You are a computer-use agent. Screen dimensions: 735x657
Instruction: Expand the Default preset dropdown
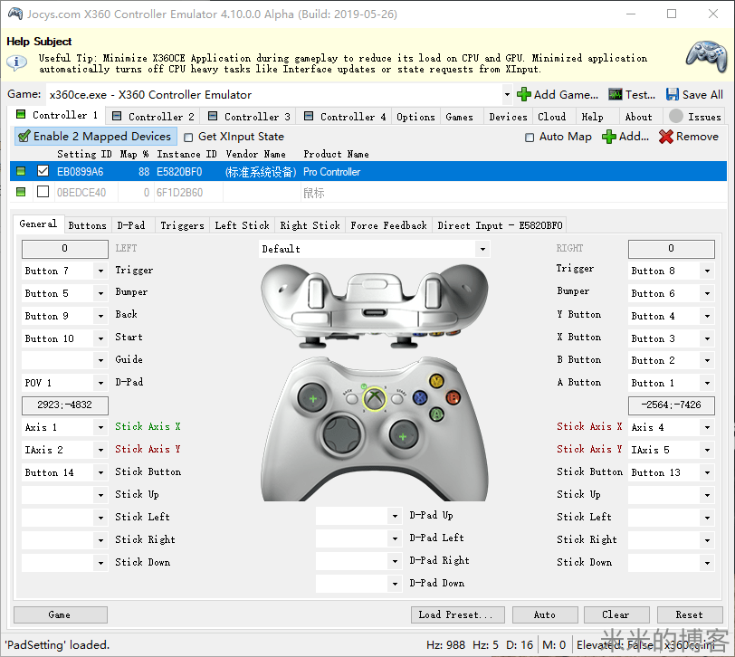tap(482, 249)
